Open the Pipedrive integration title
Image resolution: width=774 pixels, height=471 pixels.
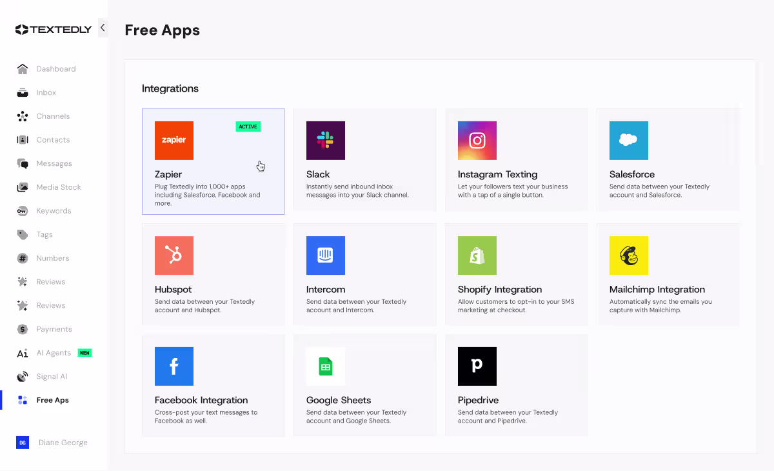tap(478, 400)
